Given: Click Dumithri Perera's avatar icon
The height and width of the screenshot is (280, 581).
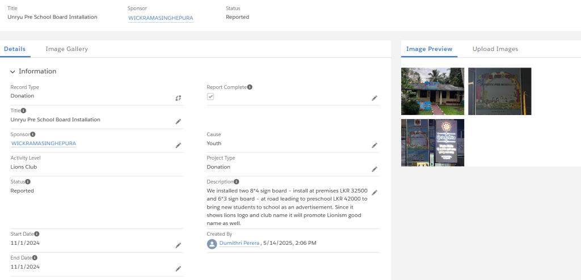Looking at the screenshot, I should [212, 244].
